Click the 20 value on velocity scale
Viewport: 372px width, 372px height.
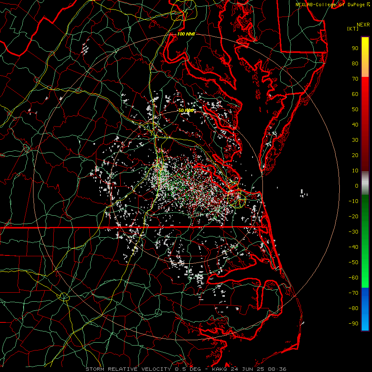click(x=355, y=155)
